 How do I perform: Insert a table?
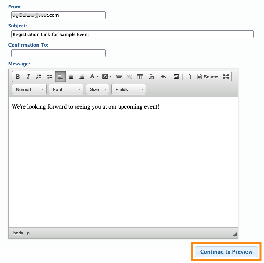click(x=140, y=77)
